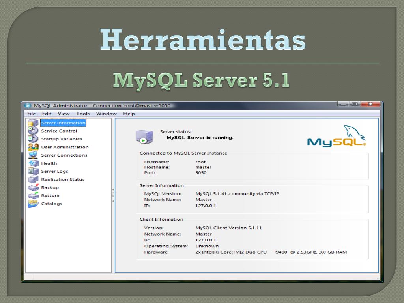
Task: Close the MySQL Administrator window
Action: click(x=370, y=104)
